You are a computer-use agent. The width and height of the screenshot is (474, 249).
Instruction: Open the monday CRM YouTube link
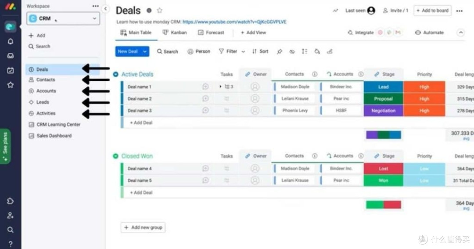click(234, 22)
